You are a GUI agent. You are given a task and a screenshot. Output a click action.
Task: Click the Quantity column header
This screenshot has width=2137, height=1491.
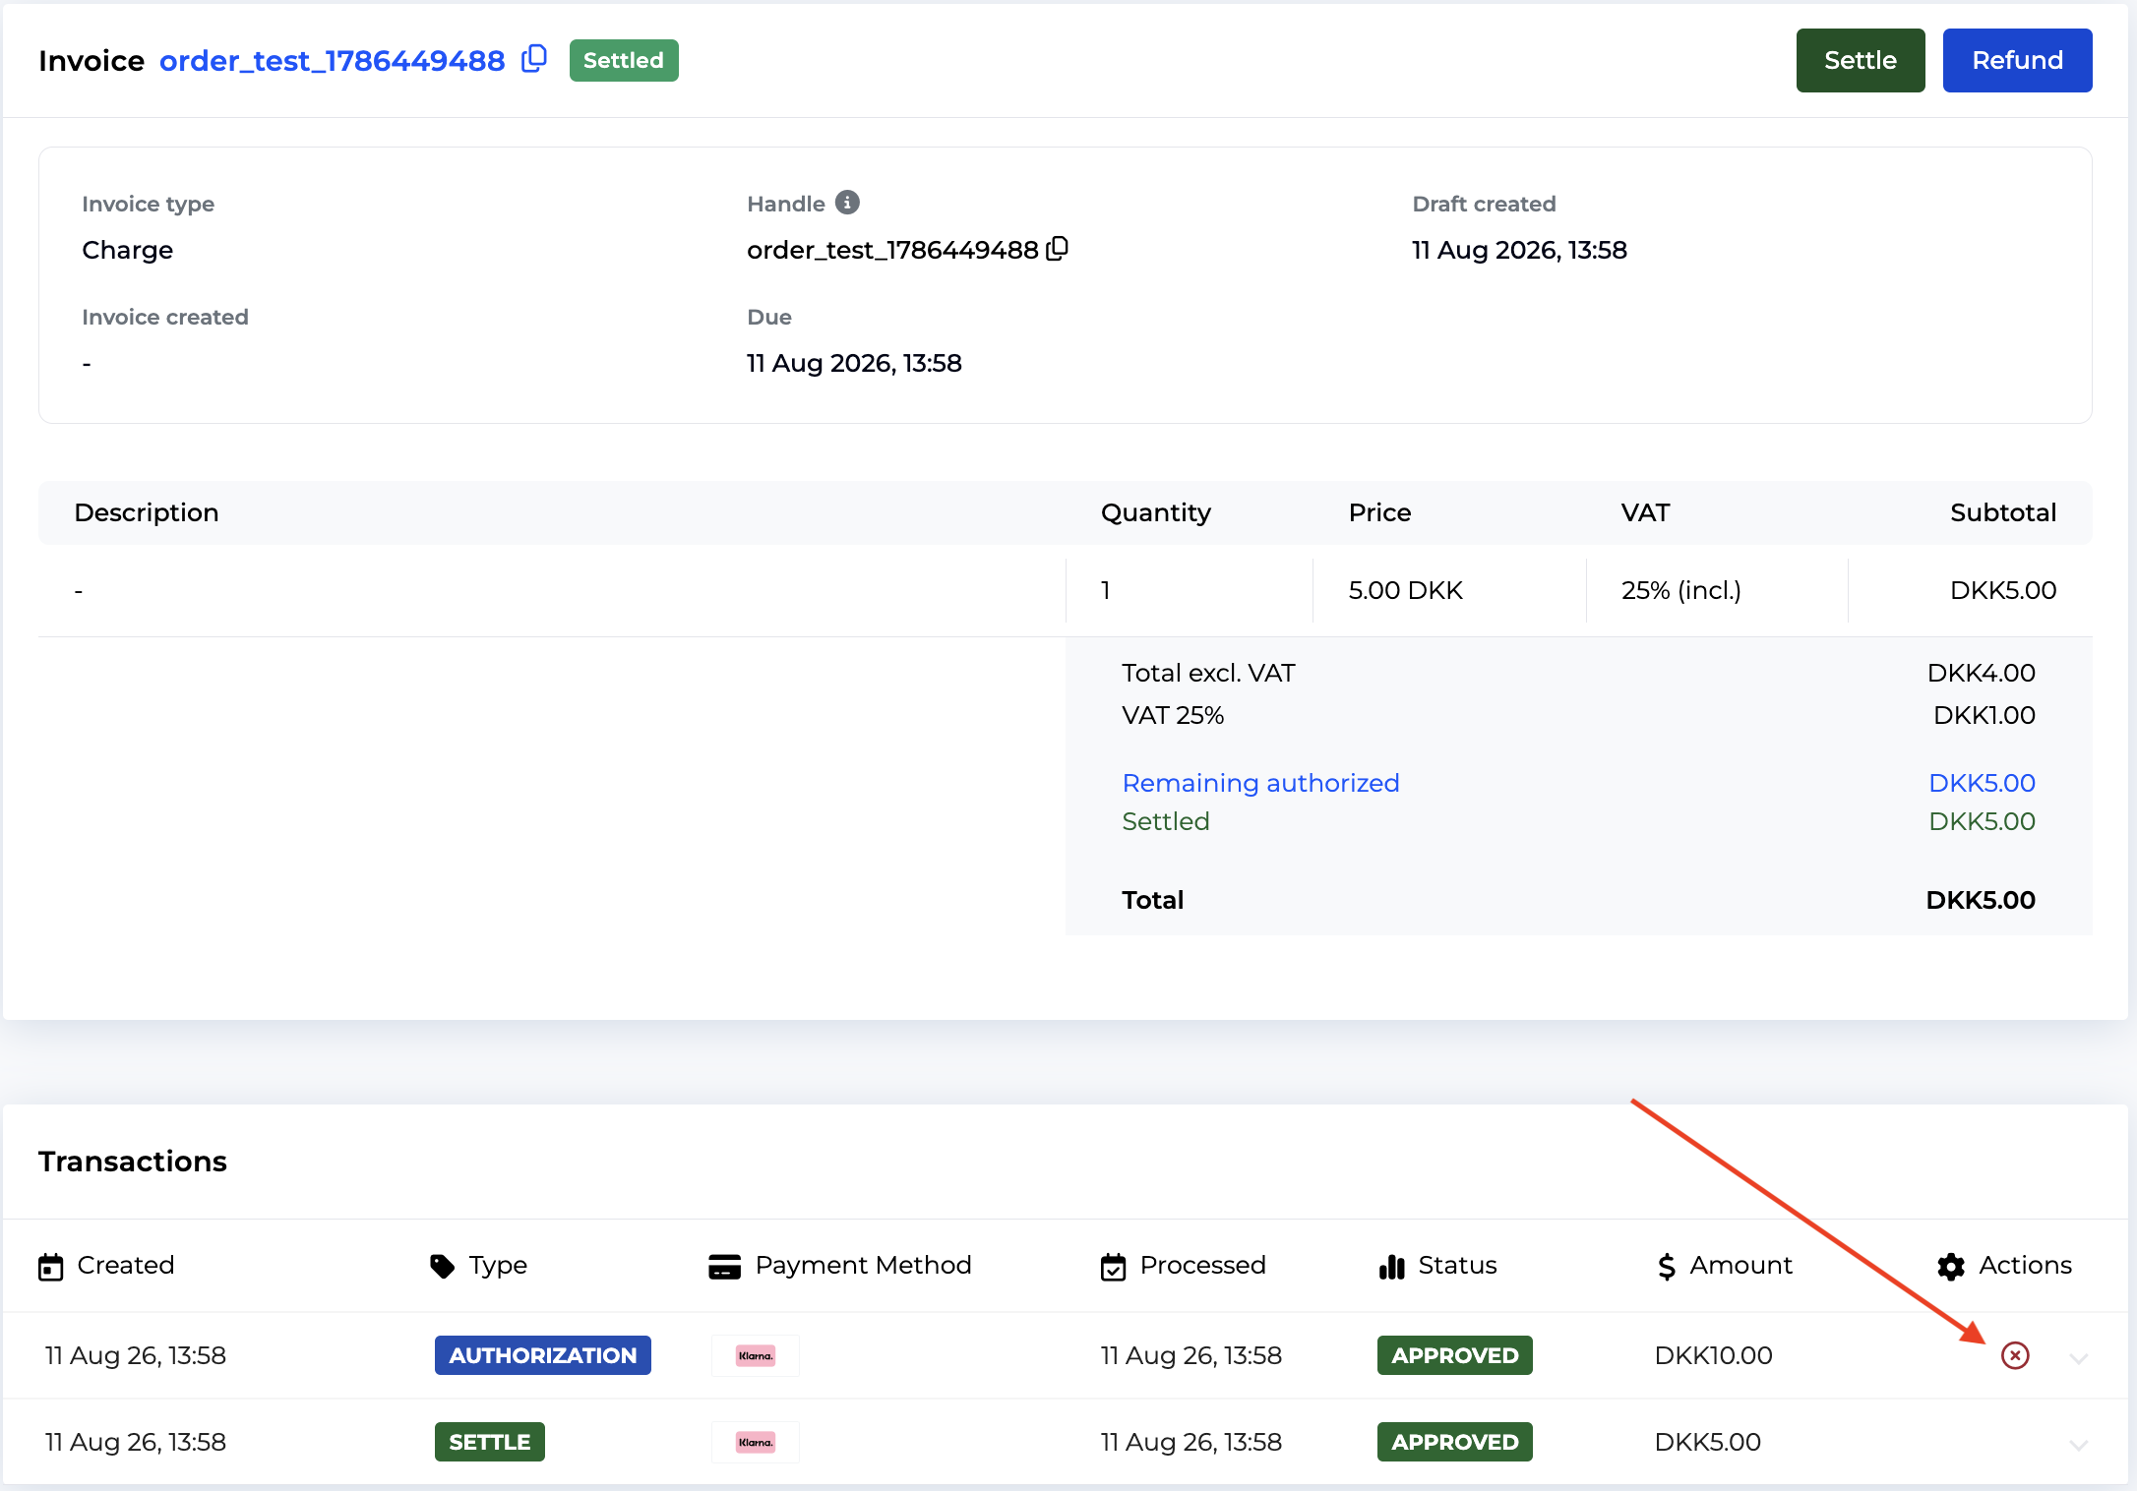point(1156,512)
